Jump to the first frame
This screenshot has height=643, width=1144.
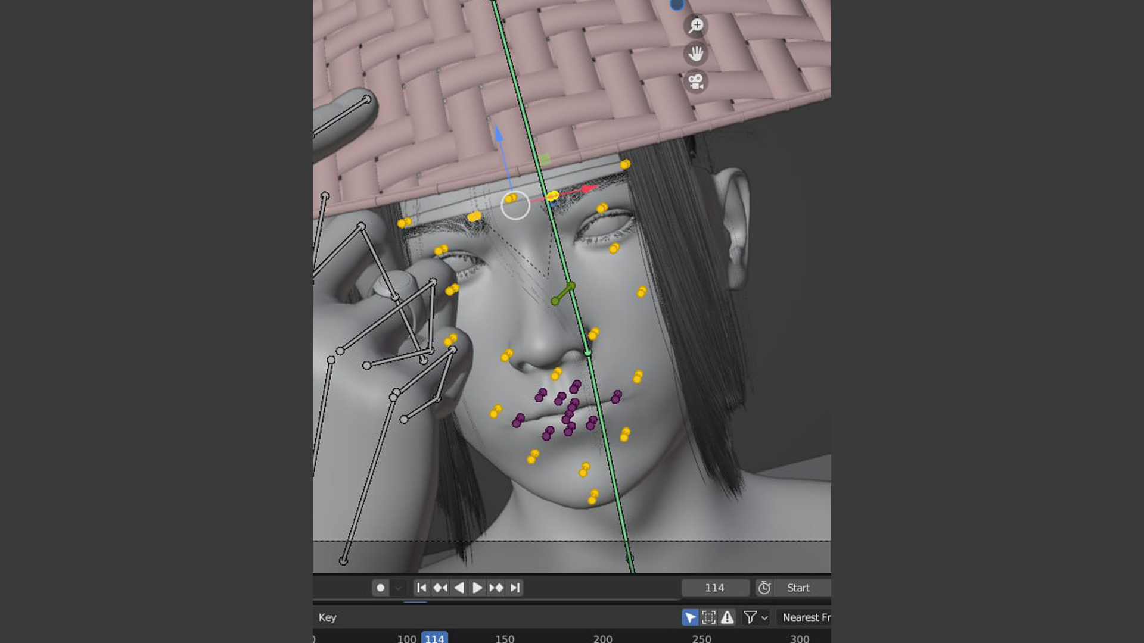(x=421, y=588)
